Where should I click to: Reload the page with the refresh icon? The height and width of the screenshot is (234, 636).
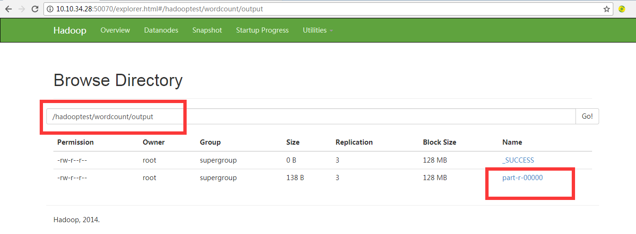[x=35, y=9]
